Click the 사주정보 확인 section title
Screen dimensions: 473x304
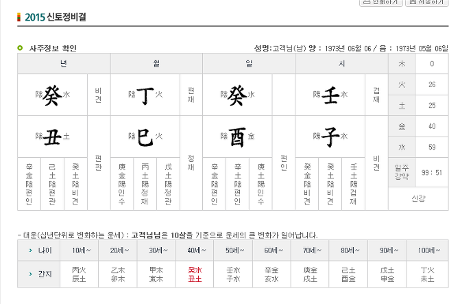point(53,48)
